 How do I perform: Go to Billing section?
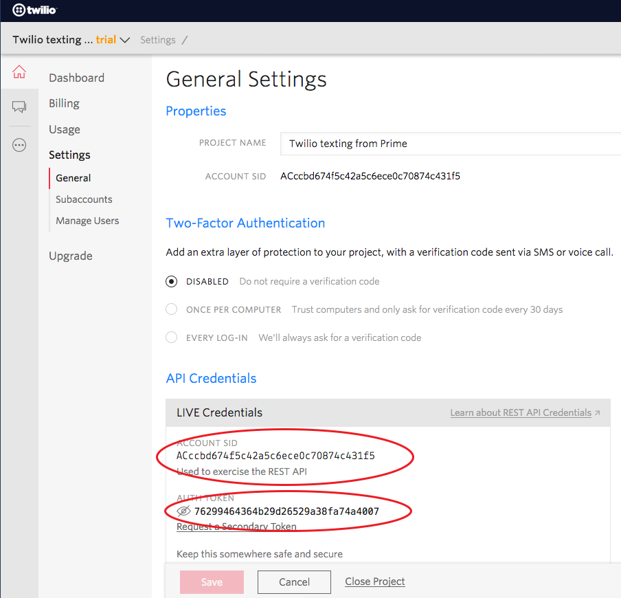click(x=64, y=103)
